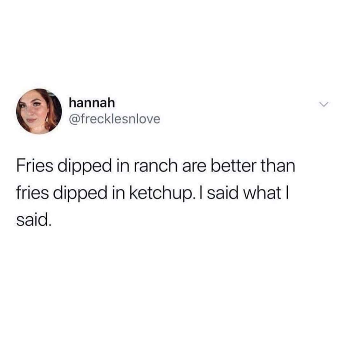Click the word "Fries" starting the tweet
Image resolution: width=343 pixels, height=342 pixels.
pos(35,166)
